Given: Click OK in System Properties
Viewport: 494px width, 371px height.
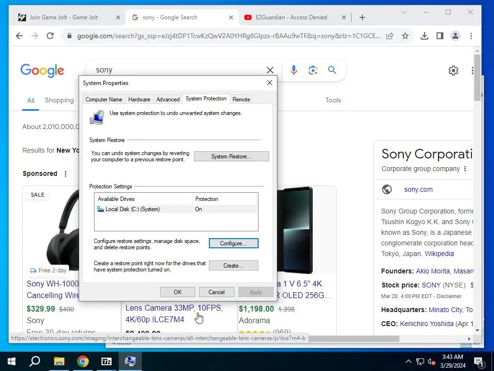Looking at the screenshot, I should pos(178,292).
